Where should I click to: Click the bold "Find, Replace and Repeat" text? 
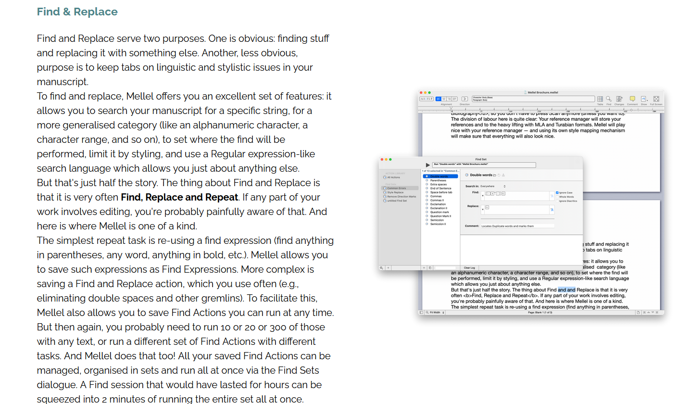pyautogui.click(x=179, y=197)
